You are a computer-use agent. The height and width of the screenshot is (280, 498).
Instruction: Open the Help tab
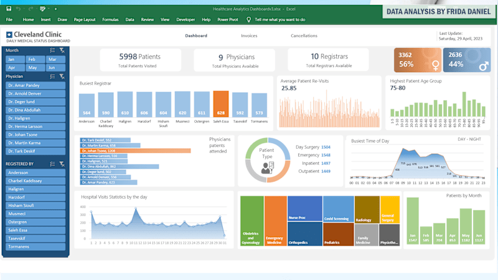click(206, 20)
